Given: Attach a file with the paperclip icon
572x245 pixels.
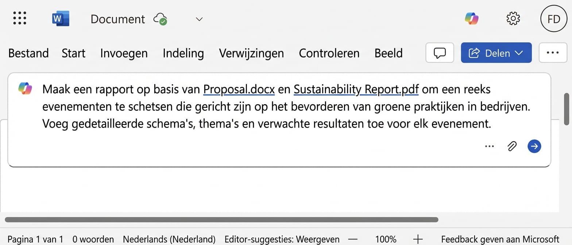Looking at the screenshot, I should (511, 146).
